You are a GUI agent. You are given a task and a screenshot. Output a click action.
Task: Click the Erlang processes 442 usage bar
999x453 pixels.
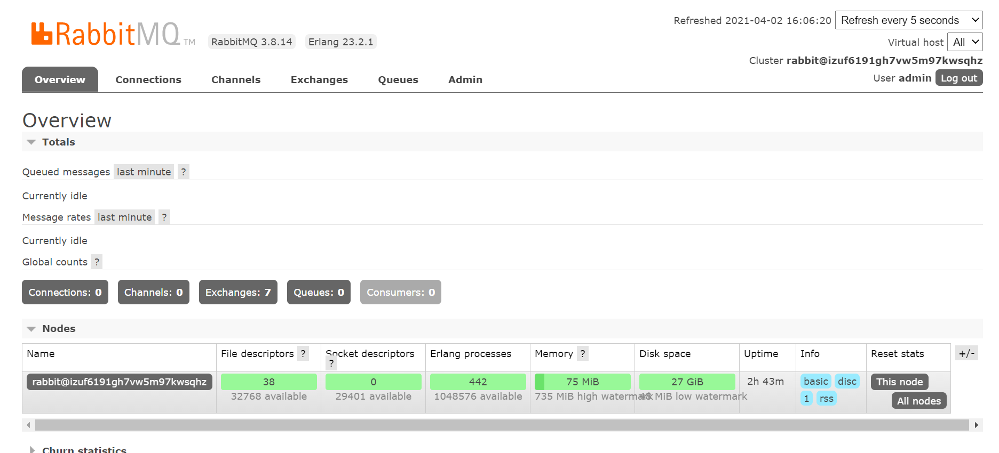tap(478, 382)
